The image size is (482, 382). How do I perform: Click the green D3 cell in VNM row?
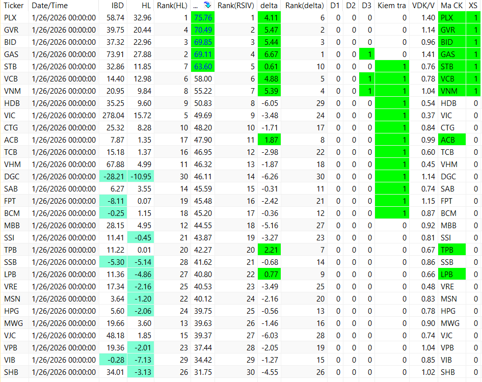[367, 91]
